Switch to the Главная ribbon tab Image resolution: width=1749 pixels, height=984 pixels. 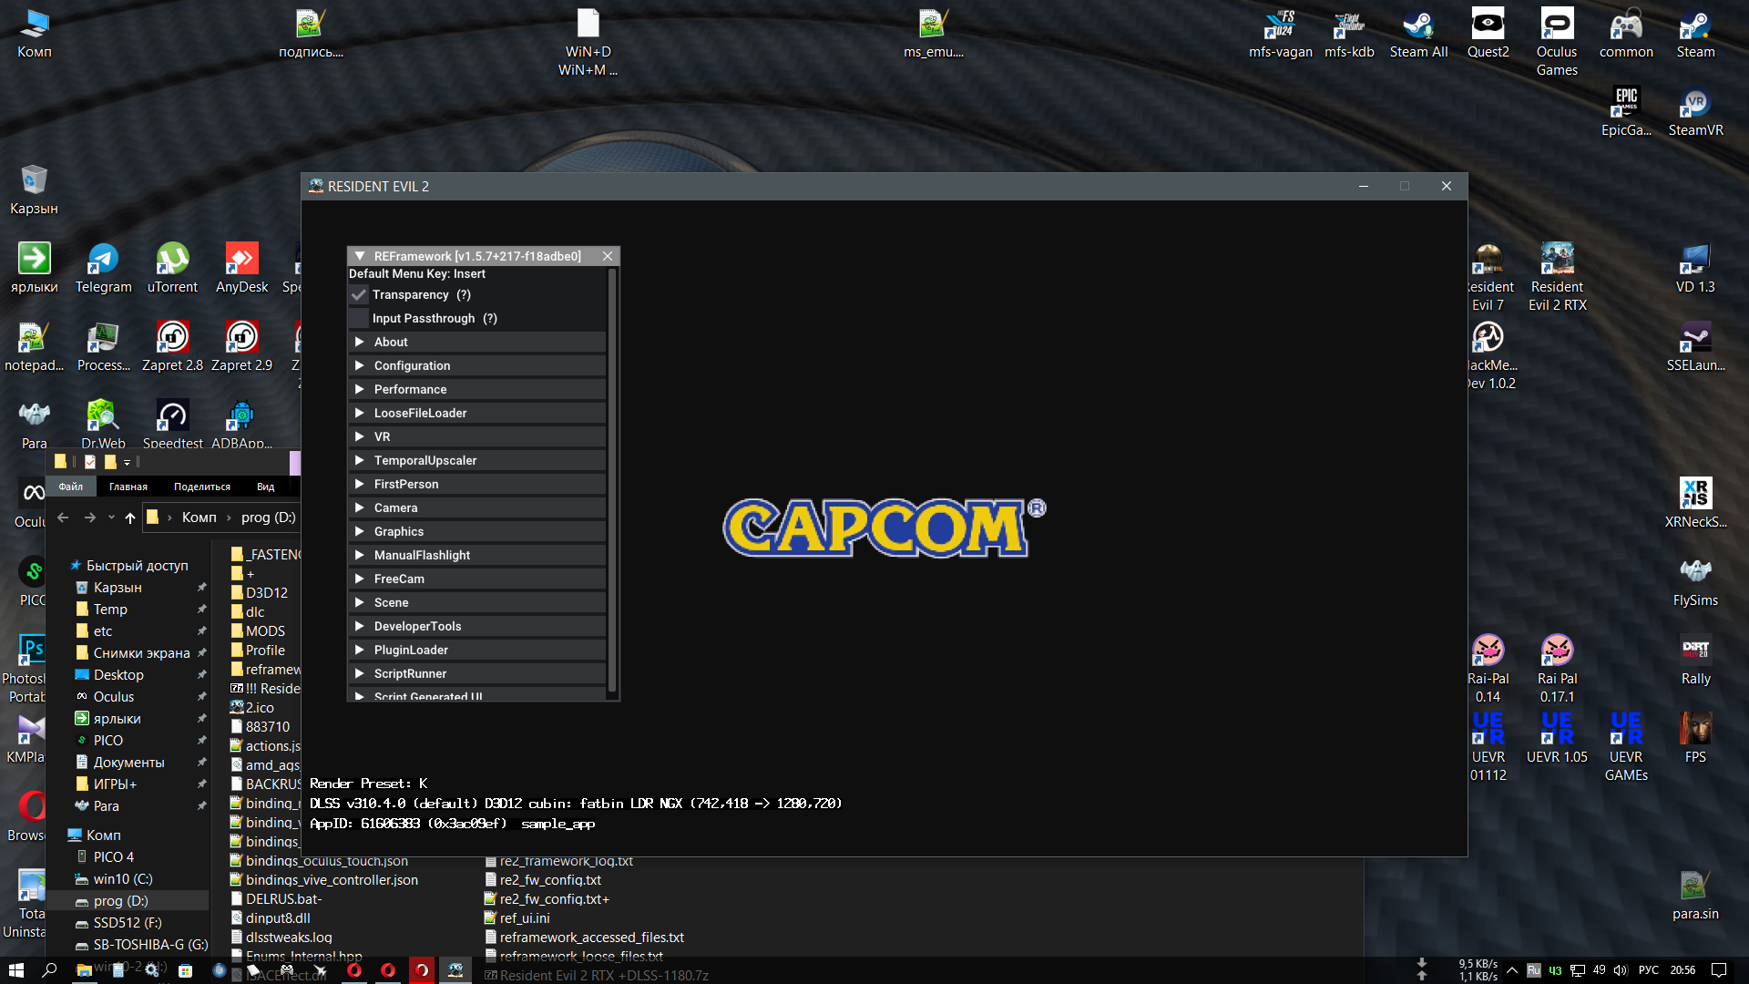click(x=128, y=487)
